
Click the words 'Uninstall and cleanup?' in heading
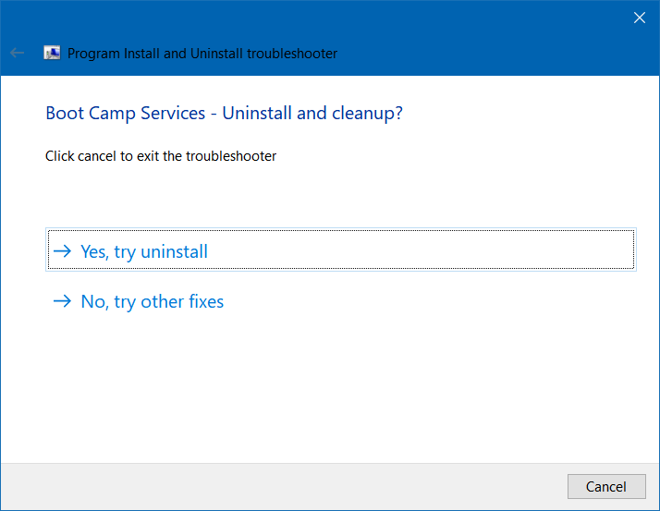[312, 114]
